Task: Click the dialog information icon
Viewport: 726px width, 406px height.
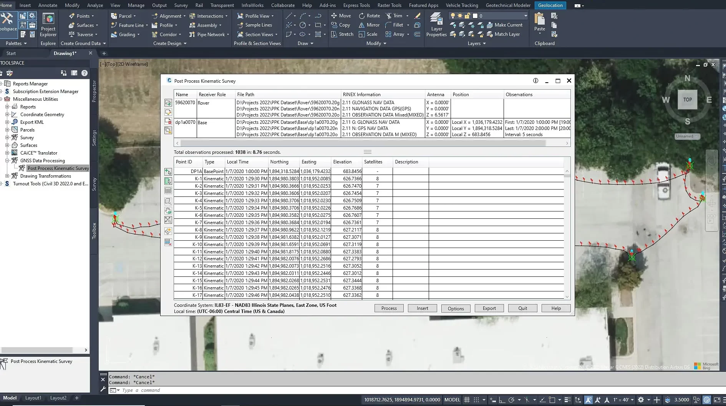Action: (x=535, y=81)
